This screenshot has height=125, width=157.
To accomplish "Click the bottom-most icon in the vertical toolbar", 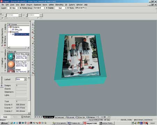I will pyautogui.click(x=33, y=73).
